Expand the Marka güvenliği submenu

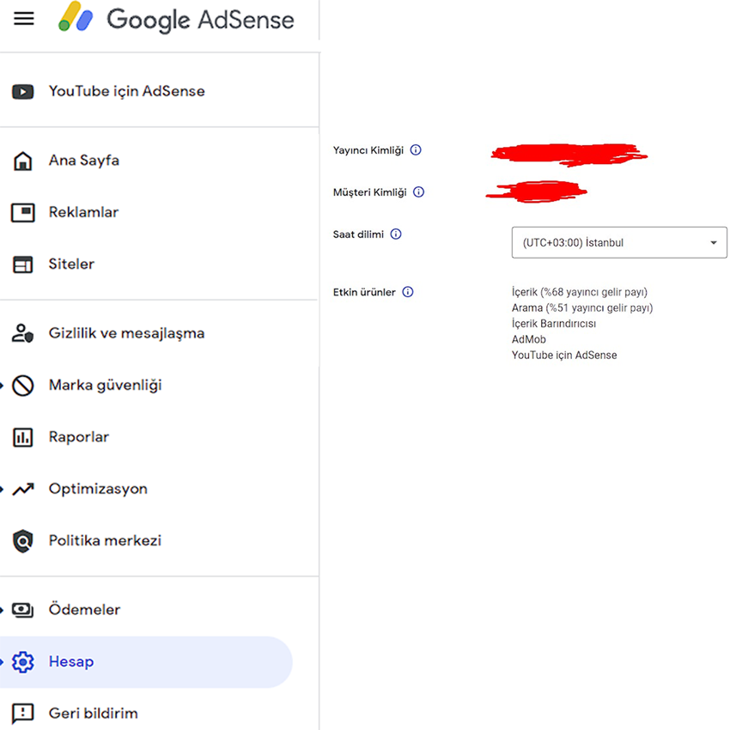2,386
